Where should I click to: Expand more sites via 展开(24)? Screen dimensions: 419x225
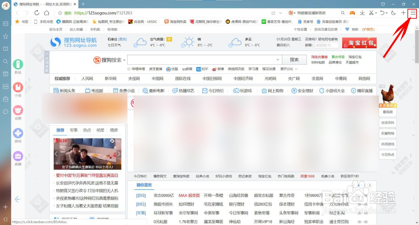[289, 69]
